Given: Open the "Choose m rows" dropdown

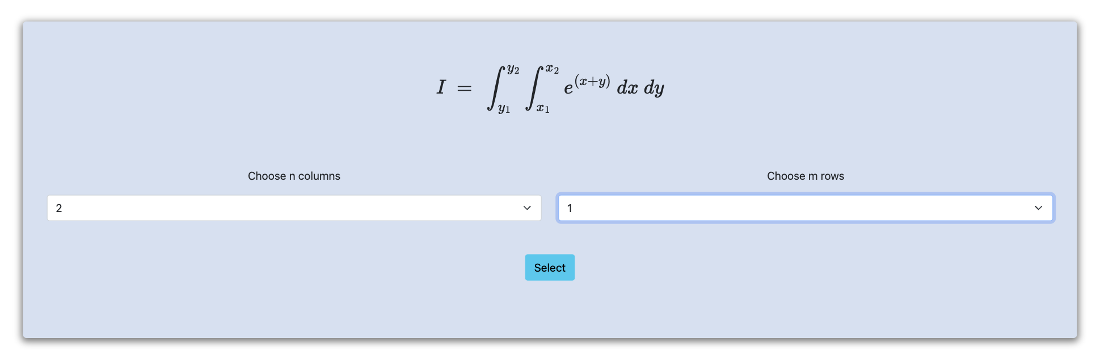Looking at the screenshot, I should coord(805,208).
